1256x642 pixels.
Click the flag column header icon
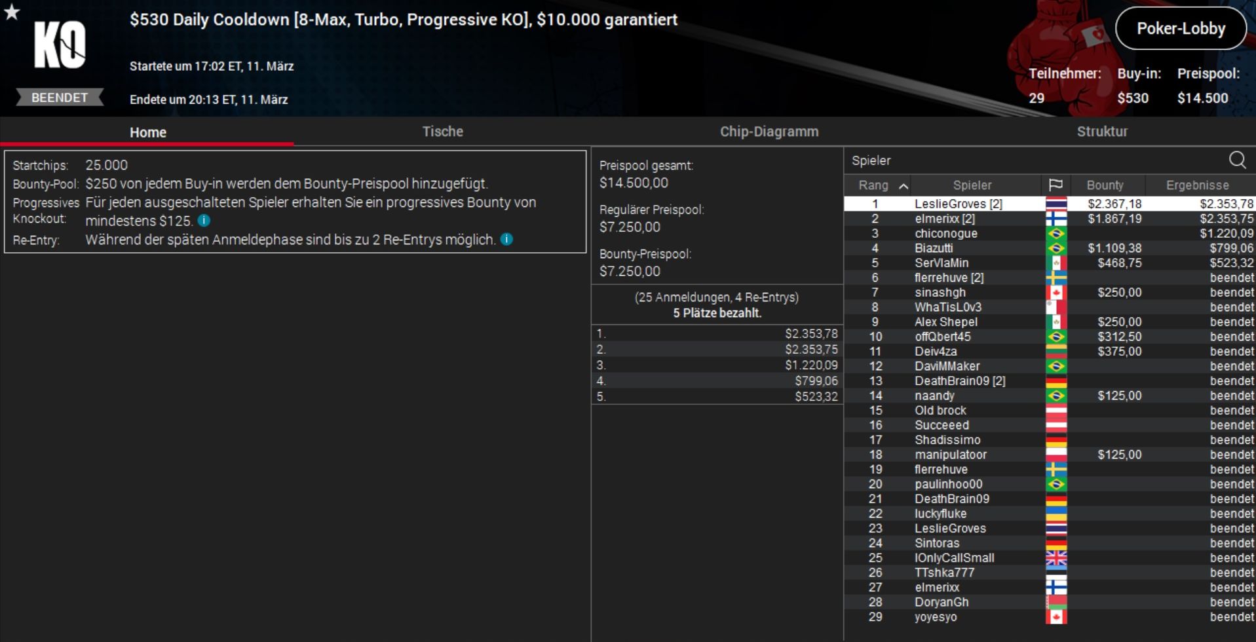pos(1056,185)
